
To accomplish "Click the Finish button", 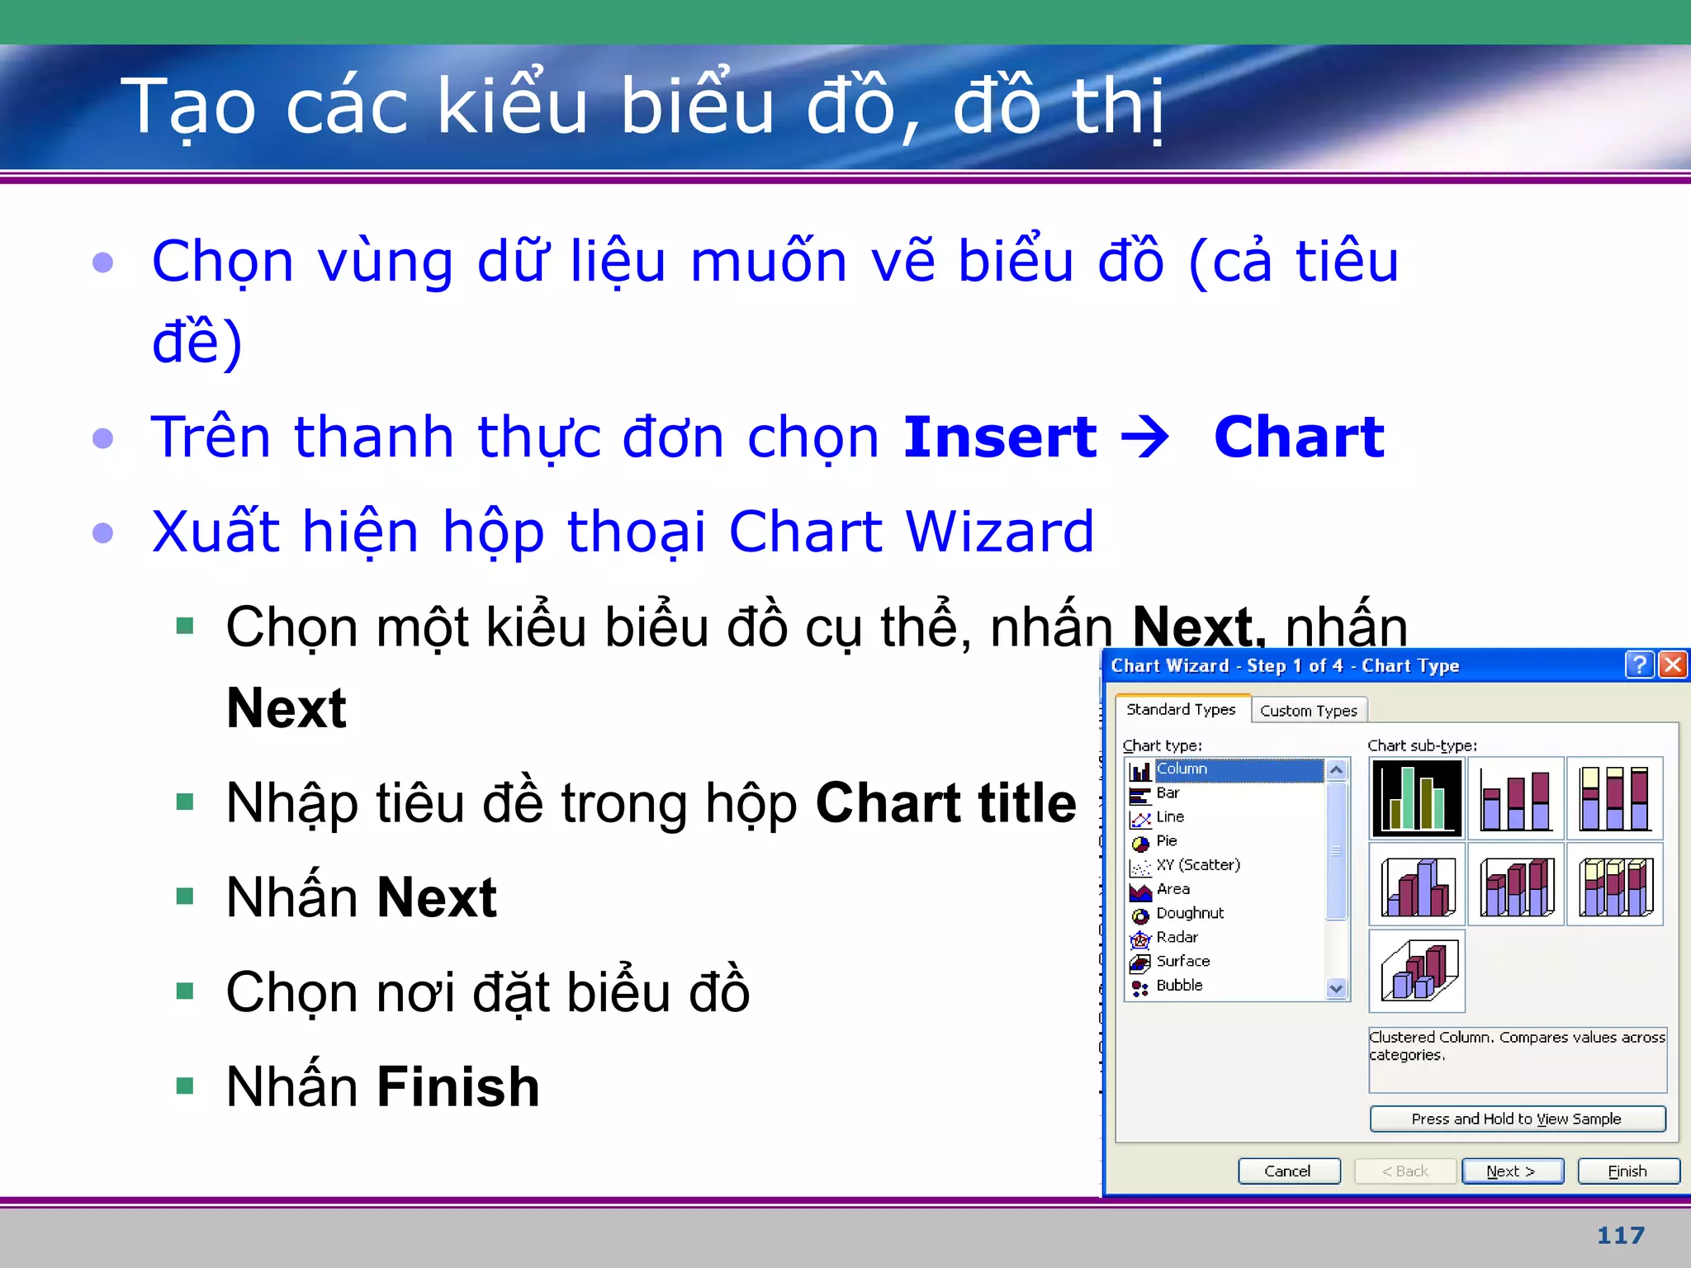I will 1627,1171.
